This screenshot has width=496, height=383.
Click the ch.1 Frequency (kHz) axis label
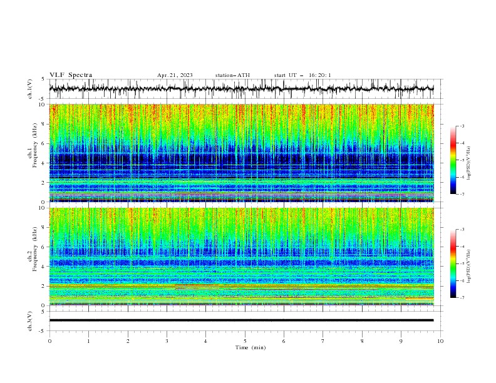tap(33, 146)
